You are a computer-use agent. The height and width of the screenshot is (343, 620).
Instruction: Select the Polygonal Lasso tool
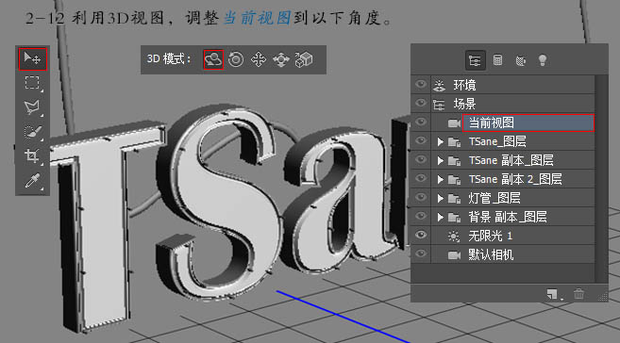pyautogui.click(x=32, y=107)
